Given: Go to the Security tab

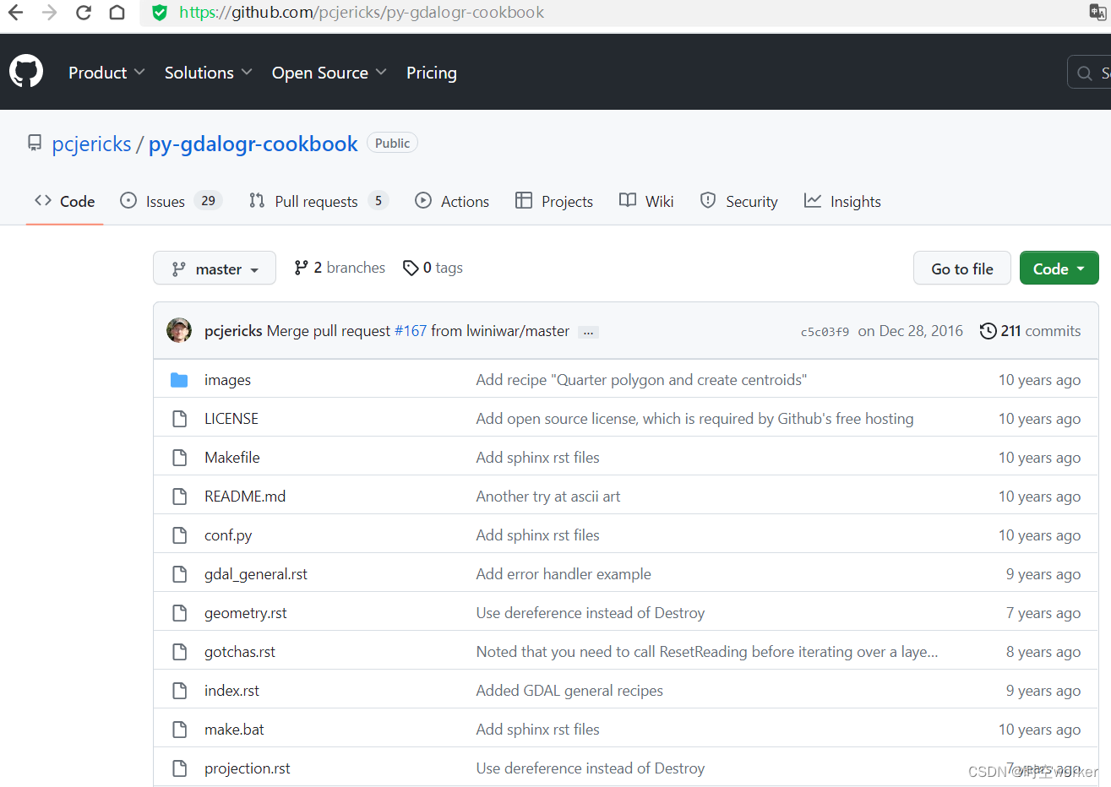Looking at the screenshot, I should [x=739, y=201].
